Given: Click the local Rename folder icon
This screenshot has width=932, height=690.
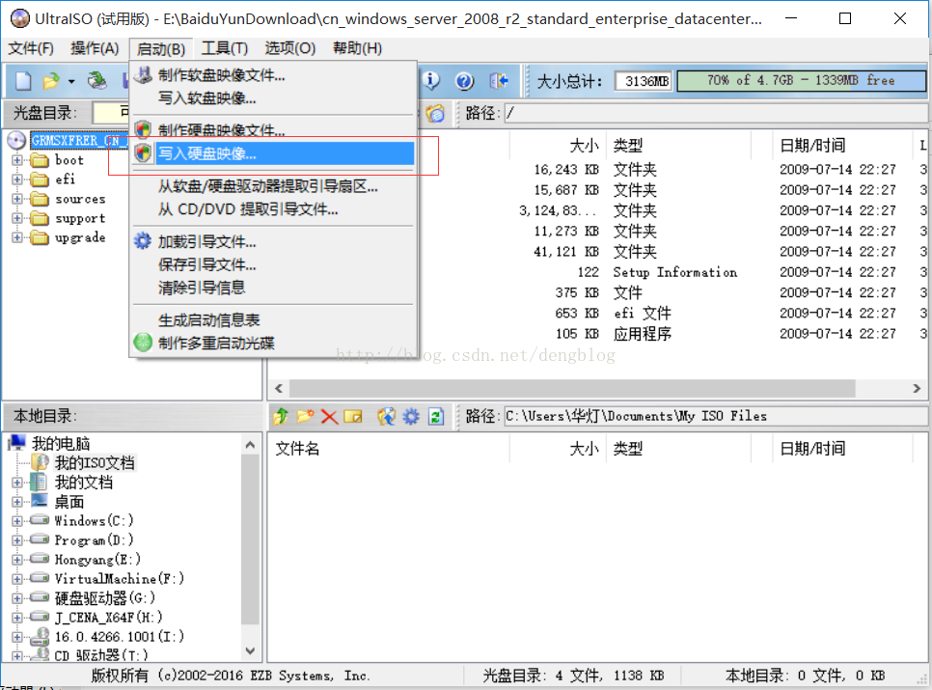Looking at the screenshot, I should click(x=353, y=417).
